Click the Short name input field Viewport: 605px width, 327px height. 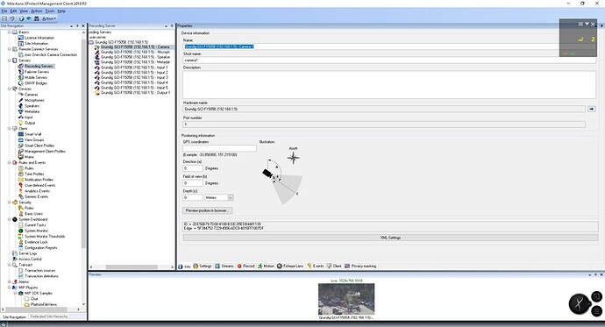pos(389,60)
